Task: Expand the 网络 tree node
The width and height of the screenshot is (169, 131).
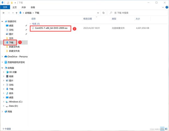Action: 2,112
